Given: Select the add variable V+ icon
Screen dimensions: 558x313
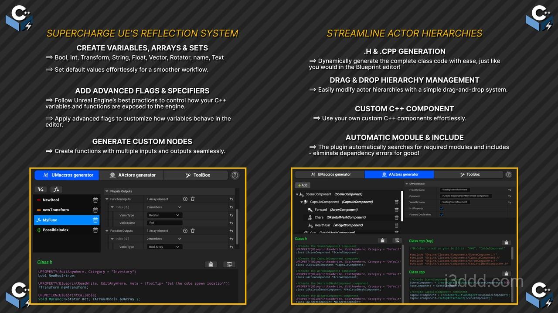Looking at the screenshot, I should click(41, 190).
